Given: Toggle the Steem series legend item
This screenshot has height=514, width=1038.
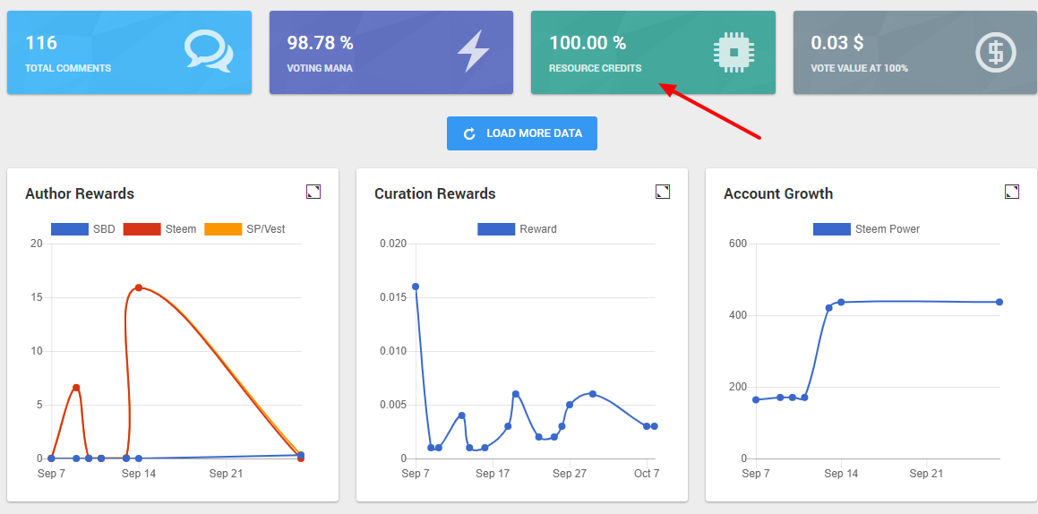Looking at the screenshot, I should (x=159, y=229).
